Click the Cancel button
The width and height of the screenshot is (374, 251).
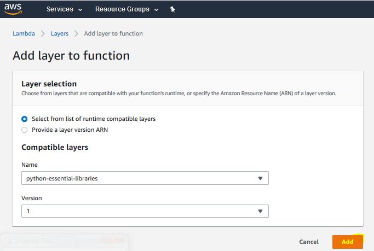[309, 242]
